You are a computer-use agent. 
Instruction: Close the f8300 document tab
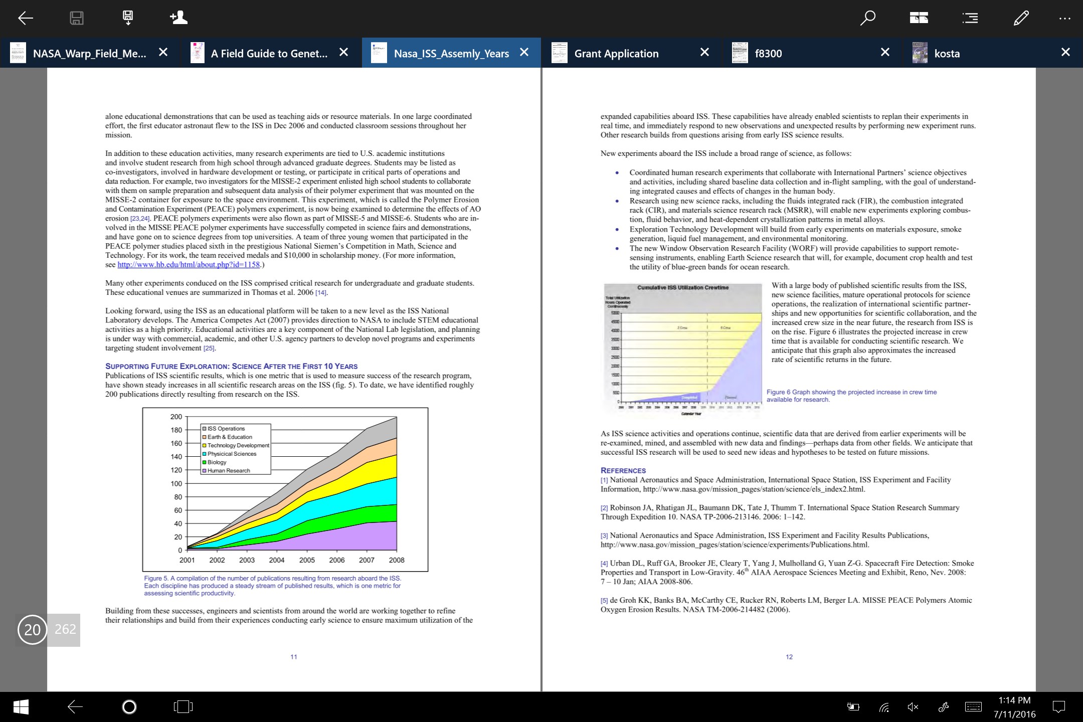click(885, 52)
